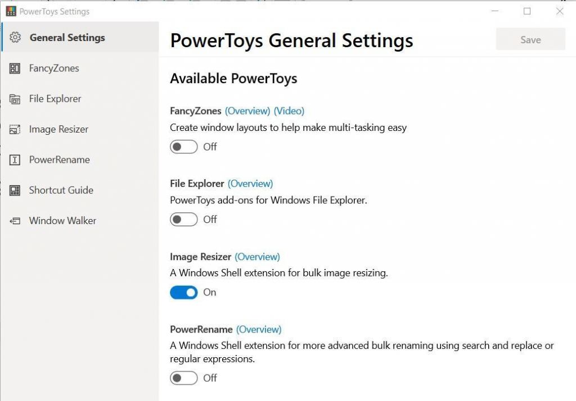The width and height of the screenshot is (576, 401).
Task: Open the FancyZones Video link
Action: click(x=290, y=111)
